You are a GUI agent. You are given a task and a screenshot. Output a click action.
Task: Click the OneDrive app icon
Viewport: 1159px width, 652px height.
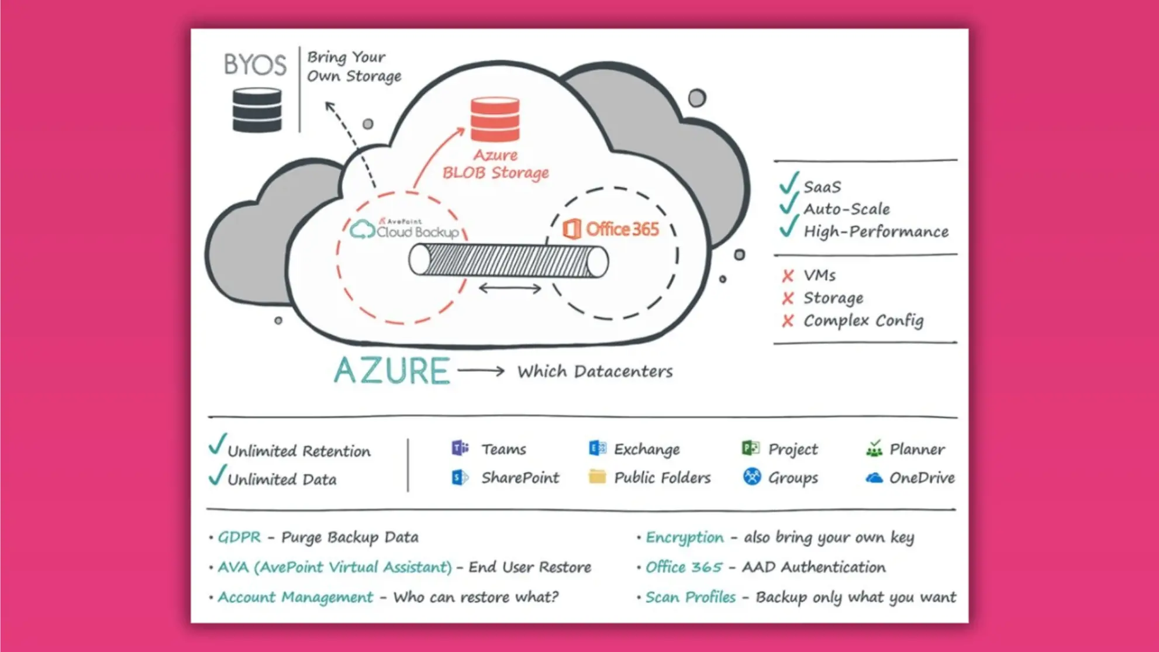tap(871, 478)
